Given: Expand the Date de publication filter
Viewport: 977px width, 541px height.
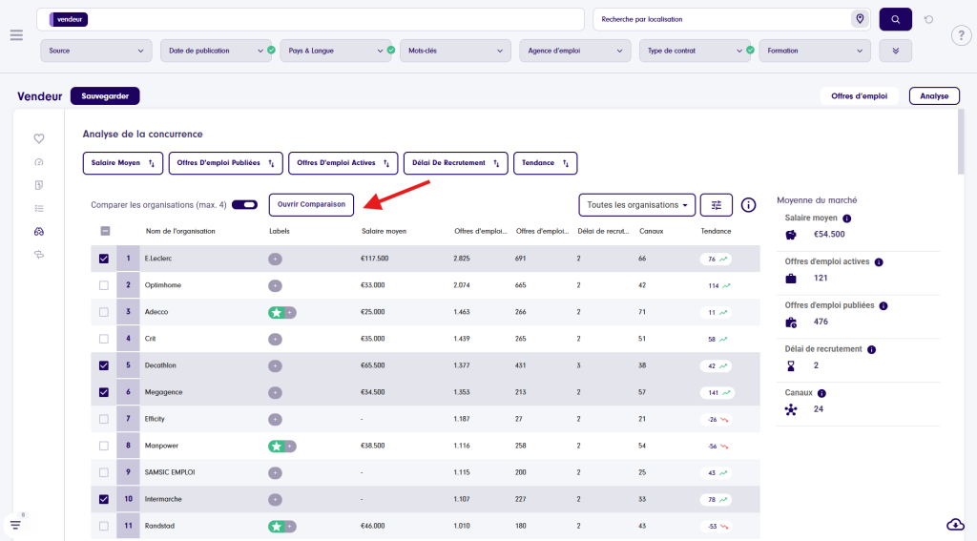Looking at the screenshot, I should click(x=217, y=51).
